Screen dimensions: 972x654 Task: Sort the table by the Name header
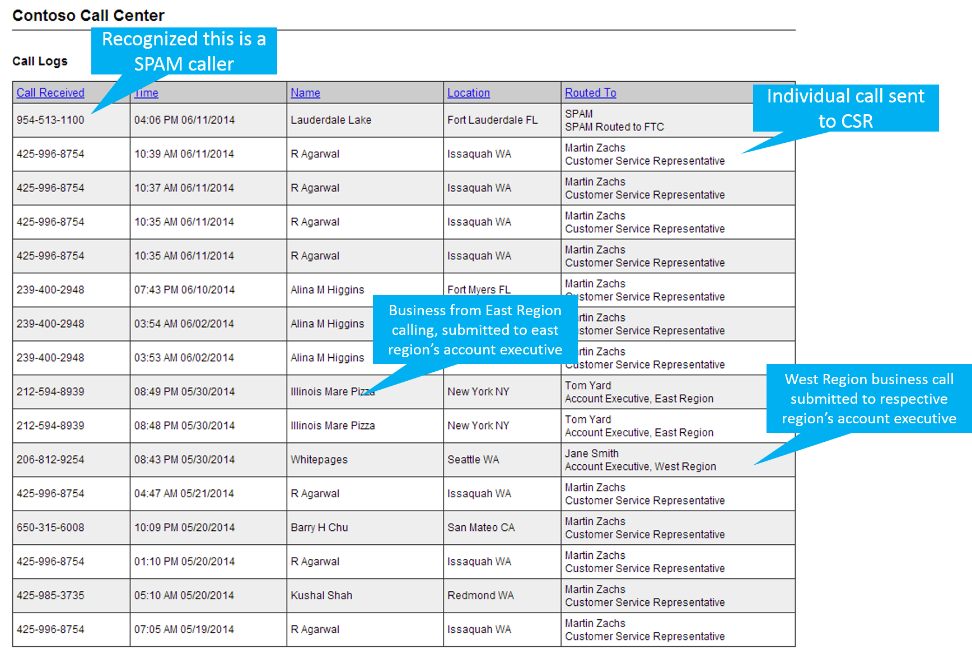click(x=305, y=93)
